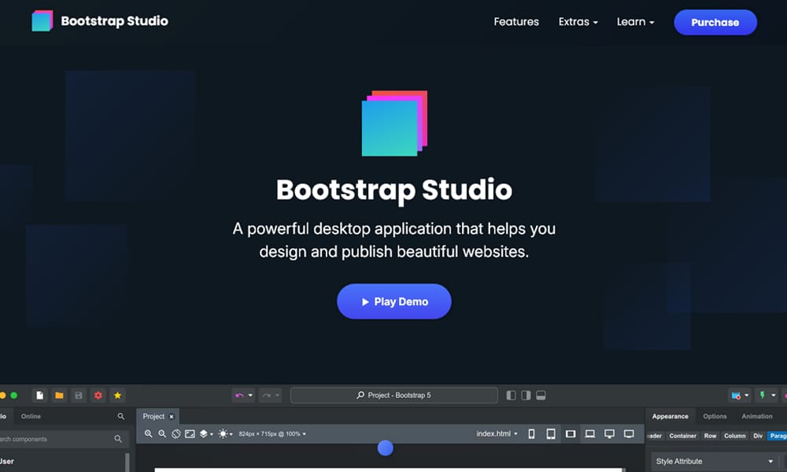787x472 pixels.
Task: Switch to the Animation tab
Action: 757,416
